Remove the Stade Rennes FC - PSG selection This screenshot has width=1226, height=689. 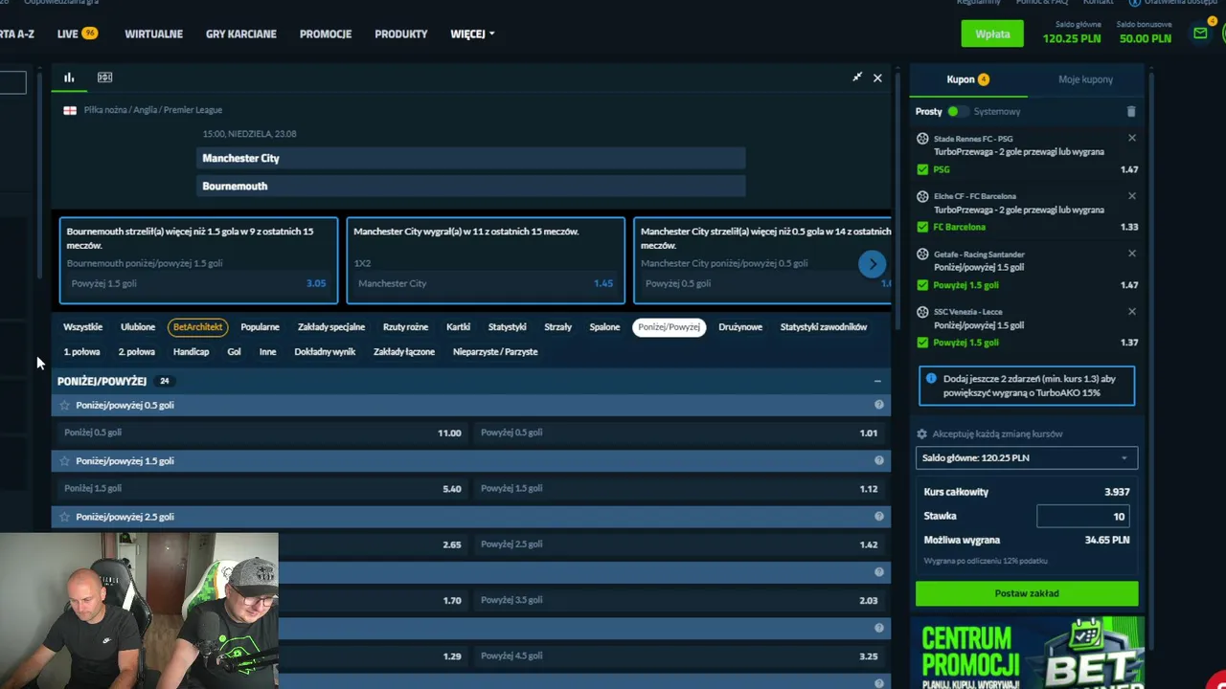[1132, 138]
